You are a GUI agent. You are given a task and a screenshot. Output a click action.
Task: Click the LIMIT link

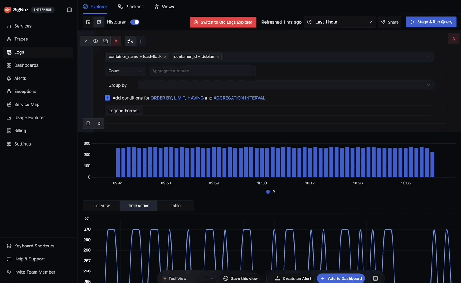coord(180,98)
